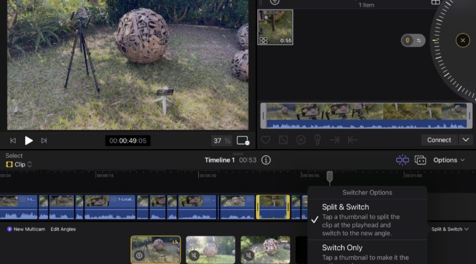Open the Clip select mode picker
The height and width of the screenshot is (264, 476).
point(19,164)
